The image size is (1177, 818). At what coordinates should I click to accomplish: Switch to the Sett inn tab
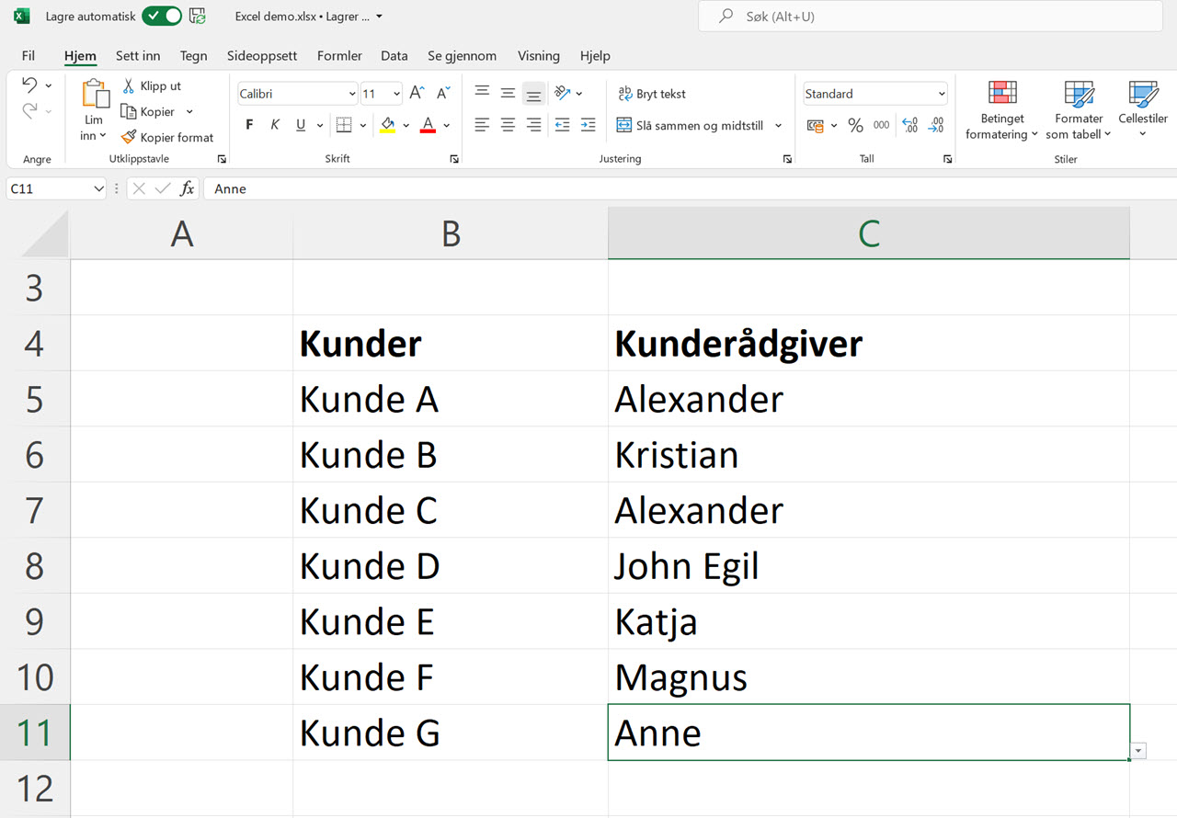(138, 55)
